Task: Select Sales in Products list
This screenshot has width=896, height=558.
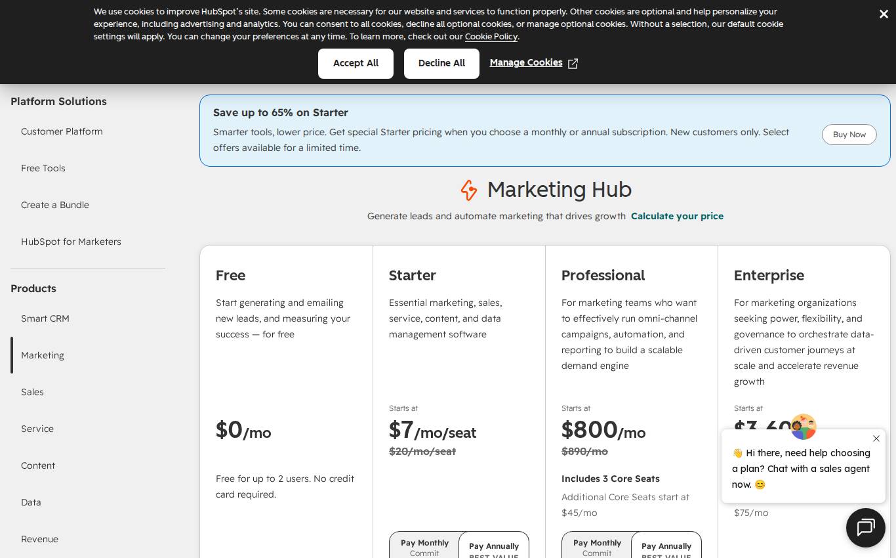Action: click(x=32, y=392)
